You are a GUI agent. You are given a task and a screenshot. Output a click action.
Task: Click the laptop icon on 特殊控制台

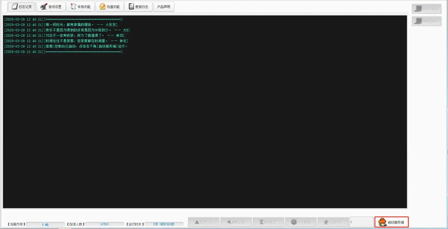(x=418, y=21)
